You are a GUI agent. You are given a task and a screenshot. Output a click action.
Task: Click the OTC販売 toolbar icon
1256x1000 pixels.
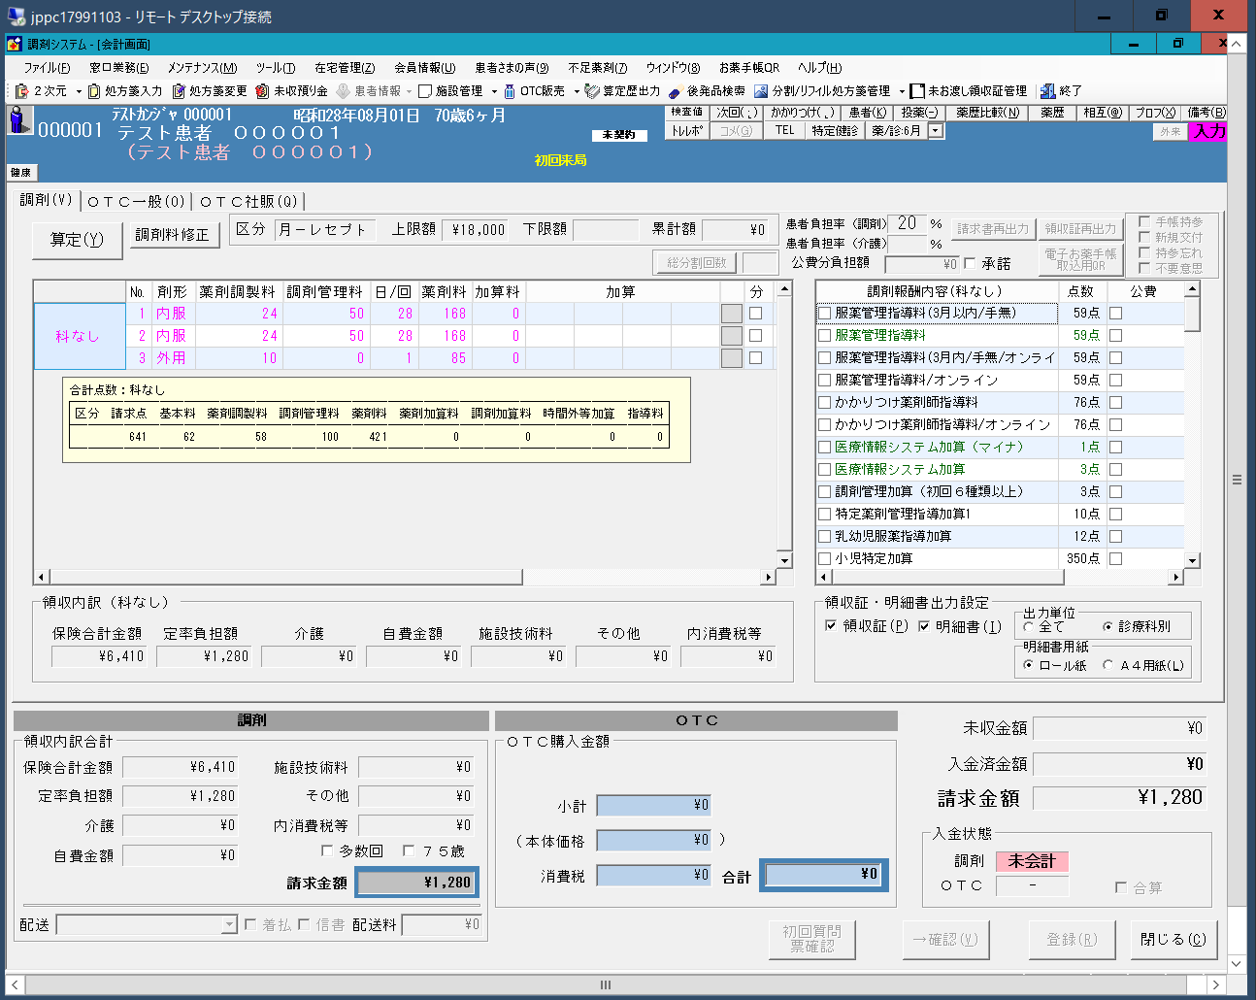point(510,91)
